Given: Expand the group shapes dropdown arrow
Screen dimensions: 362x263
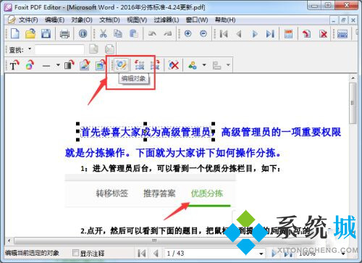Looking at the screenshot, I should click(204, 65).
